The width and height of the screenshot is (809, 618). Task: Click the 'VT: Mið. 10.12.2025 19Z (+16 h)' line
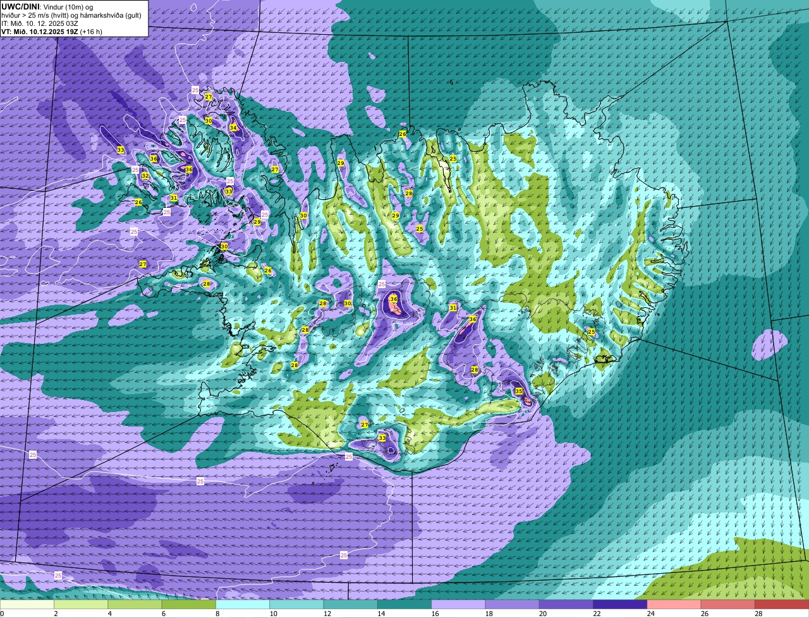[52, 31]
